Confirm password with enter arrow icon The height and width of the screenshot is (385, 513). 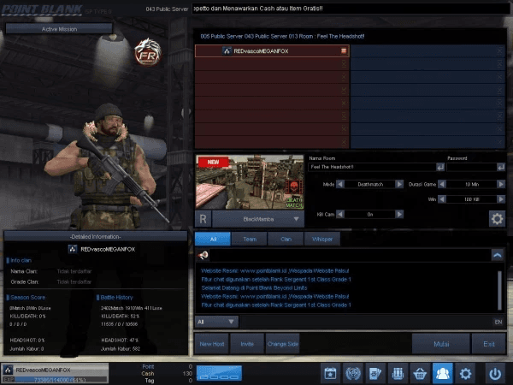[x=501, y=167]
